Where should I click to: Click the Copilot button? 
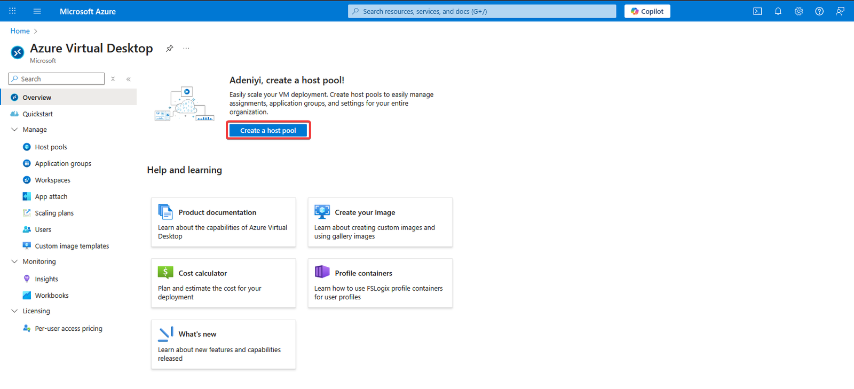click(647, 11)
